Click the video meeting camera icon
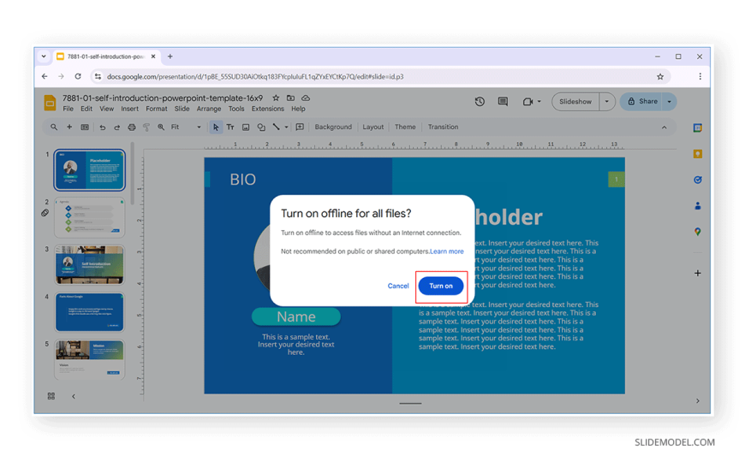 tap(527, 102)
